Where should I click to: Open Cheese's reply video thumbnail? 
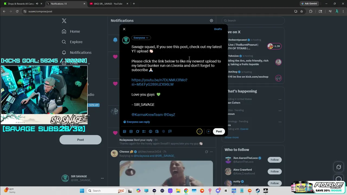point(166,174)
